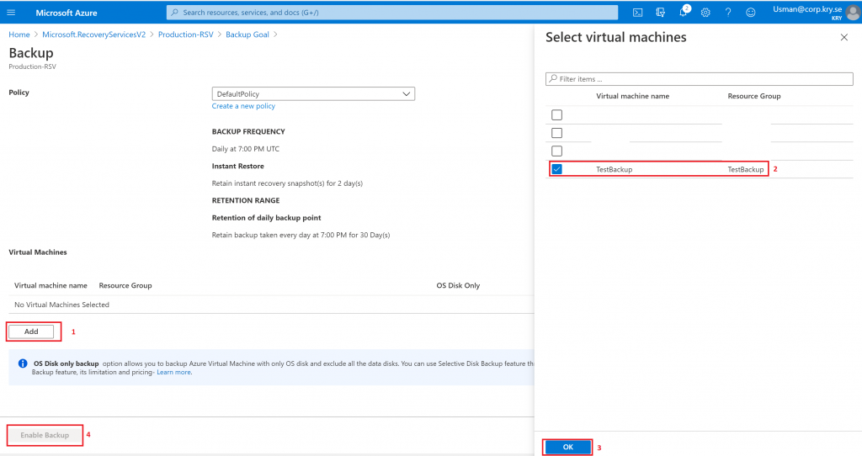Expand the DefaultPolicy dropdown

[313, 94]
